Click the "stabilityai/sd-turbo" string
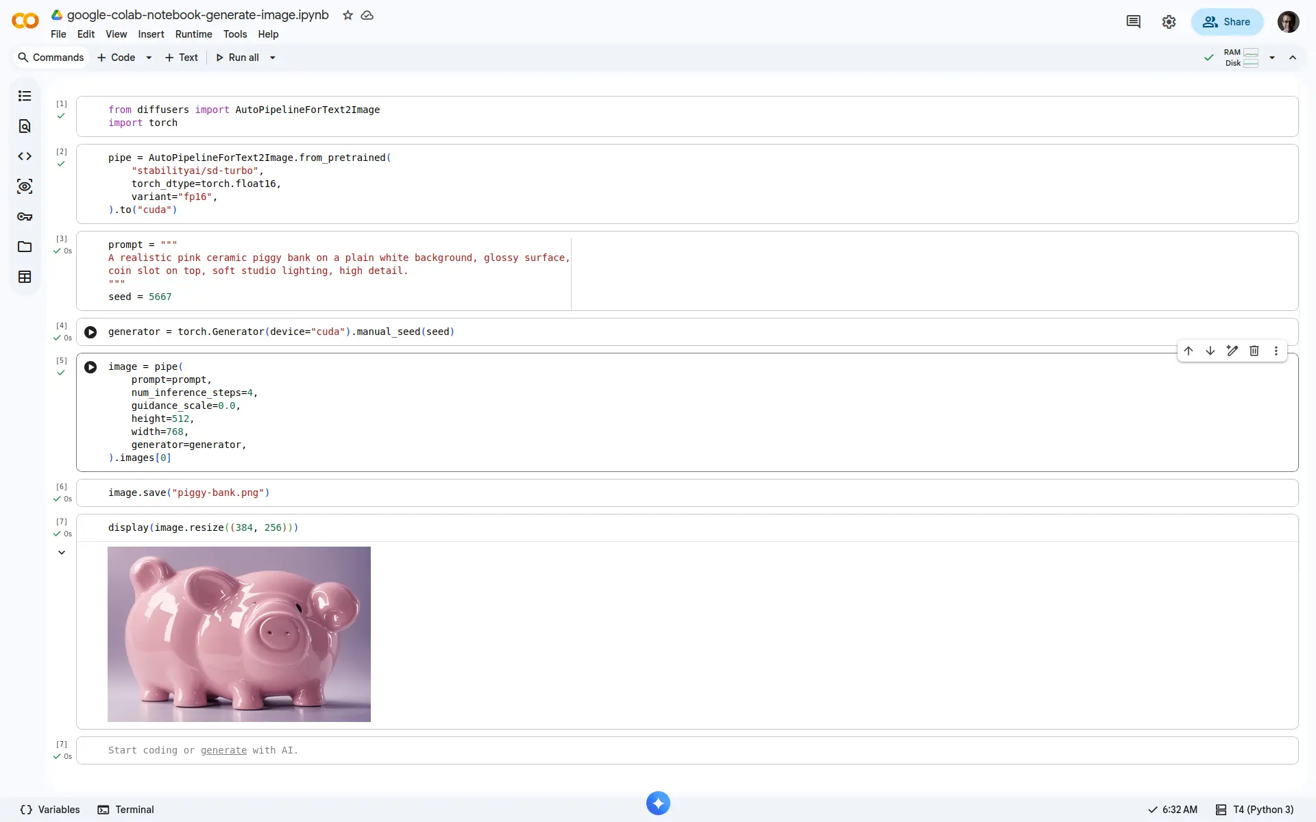Screen dimensions: 1316x822 [x=195, y=171]
